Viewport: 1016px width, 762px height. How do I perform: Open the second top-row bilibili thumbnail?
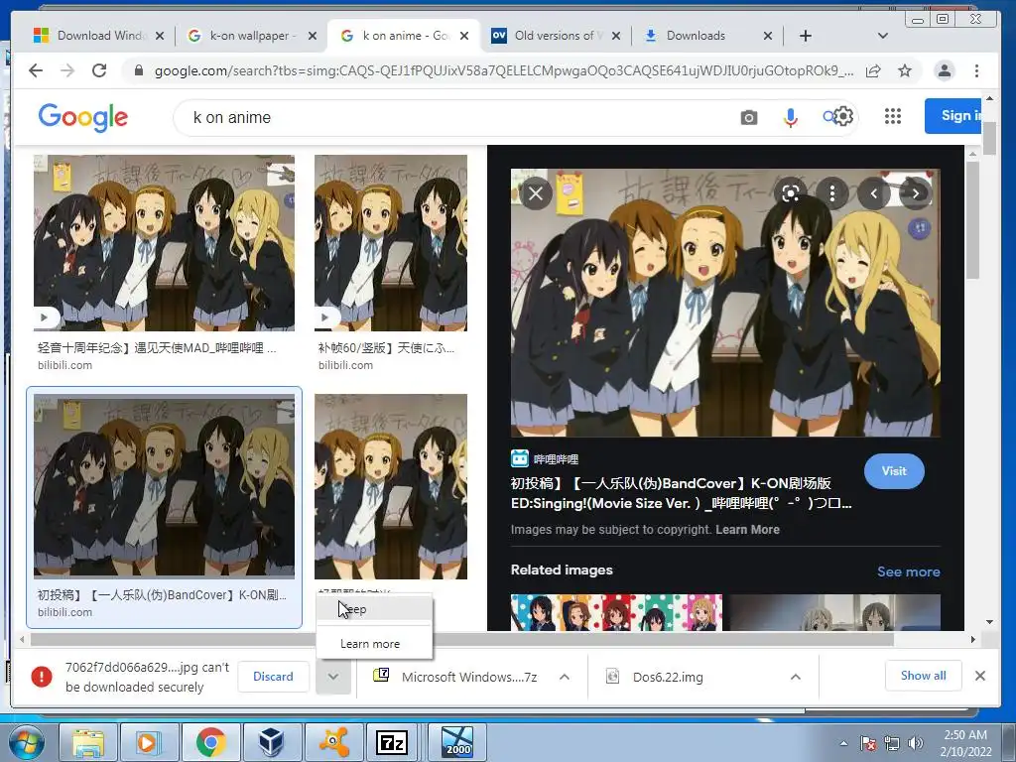coord(391,243)
